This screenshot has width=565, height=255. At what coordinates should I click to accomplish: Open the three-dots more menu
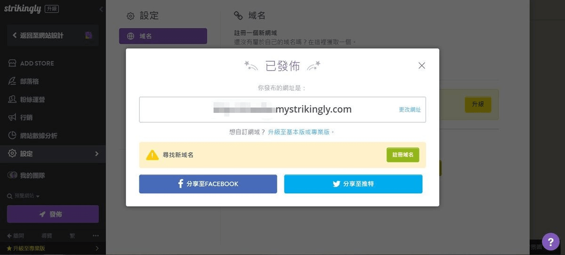click(x=96, y=236)
